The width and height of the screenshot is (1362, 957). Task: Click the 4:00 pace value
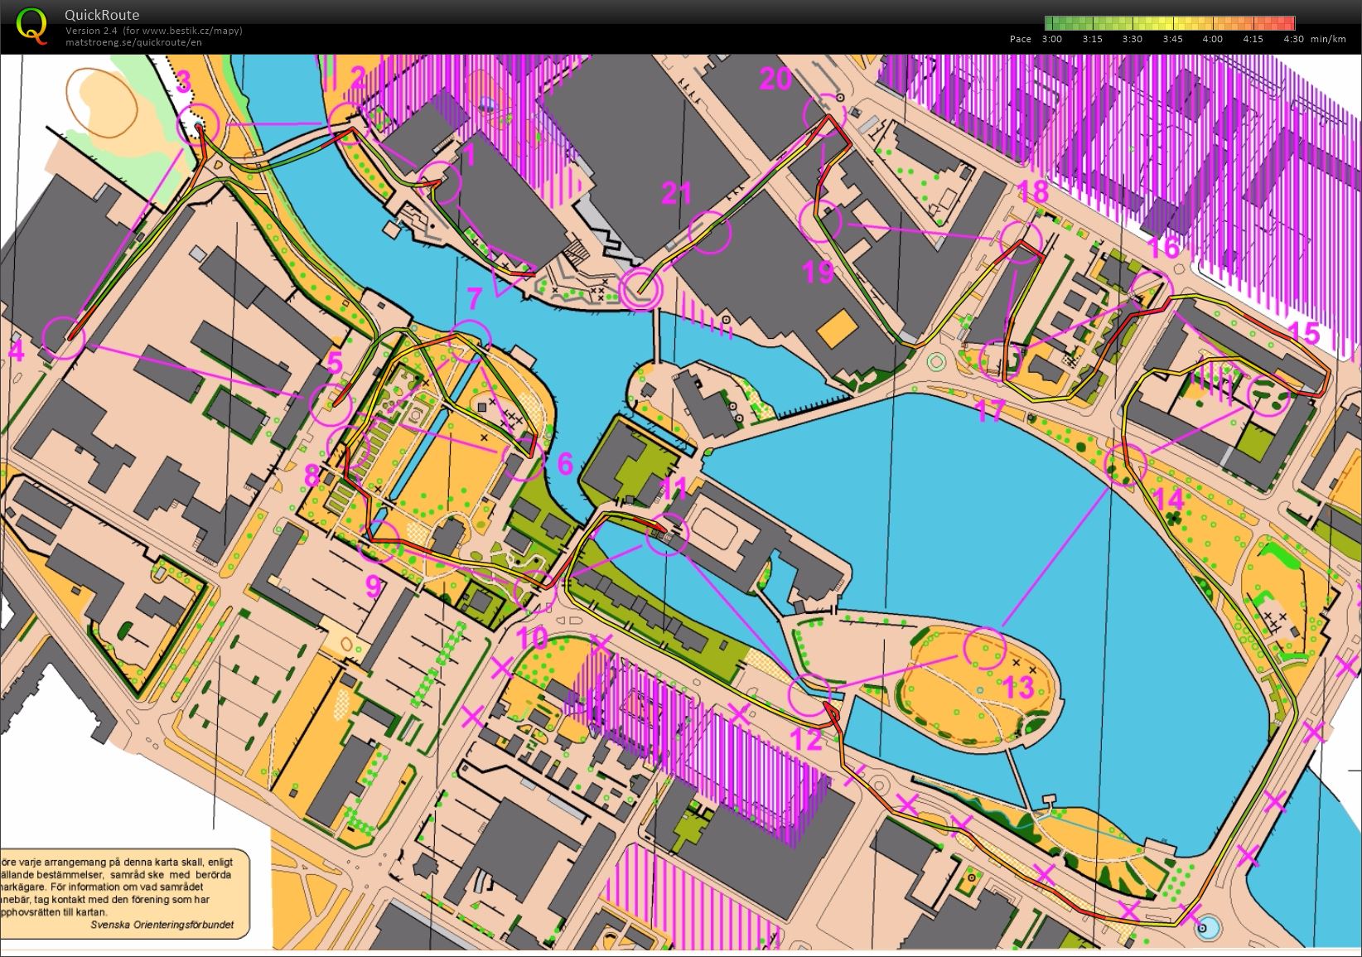(1212, 39)
